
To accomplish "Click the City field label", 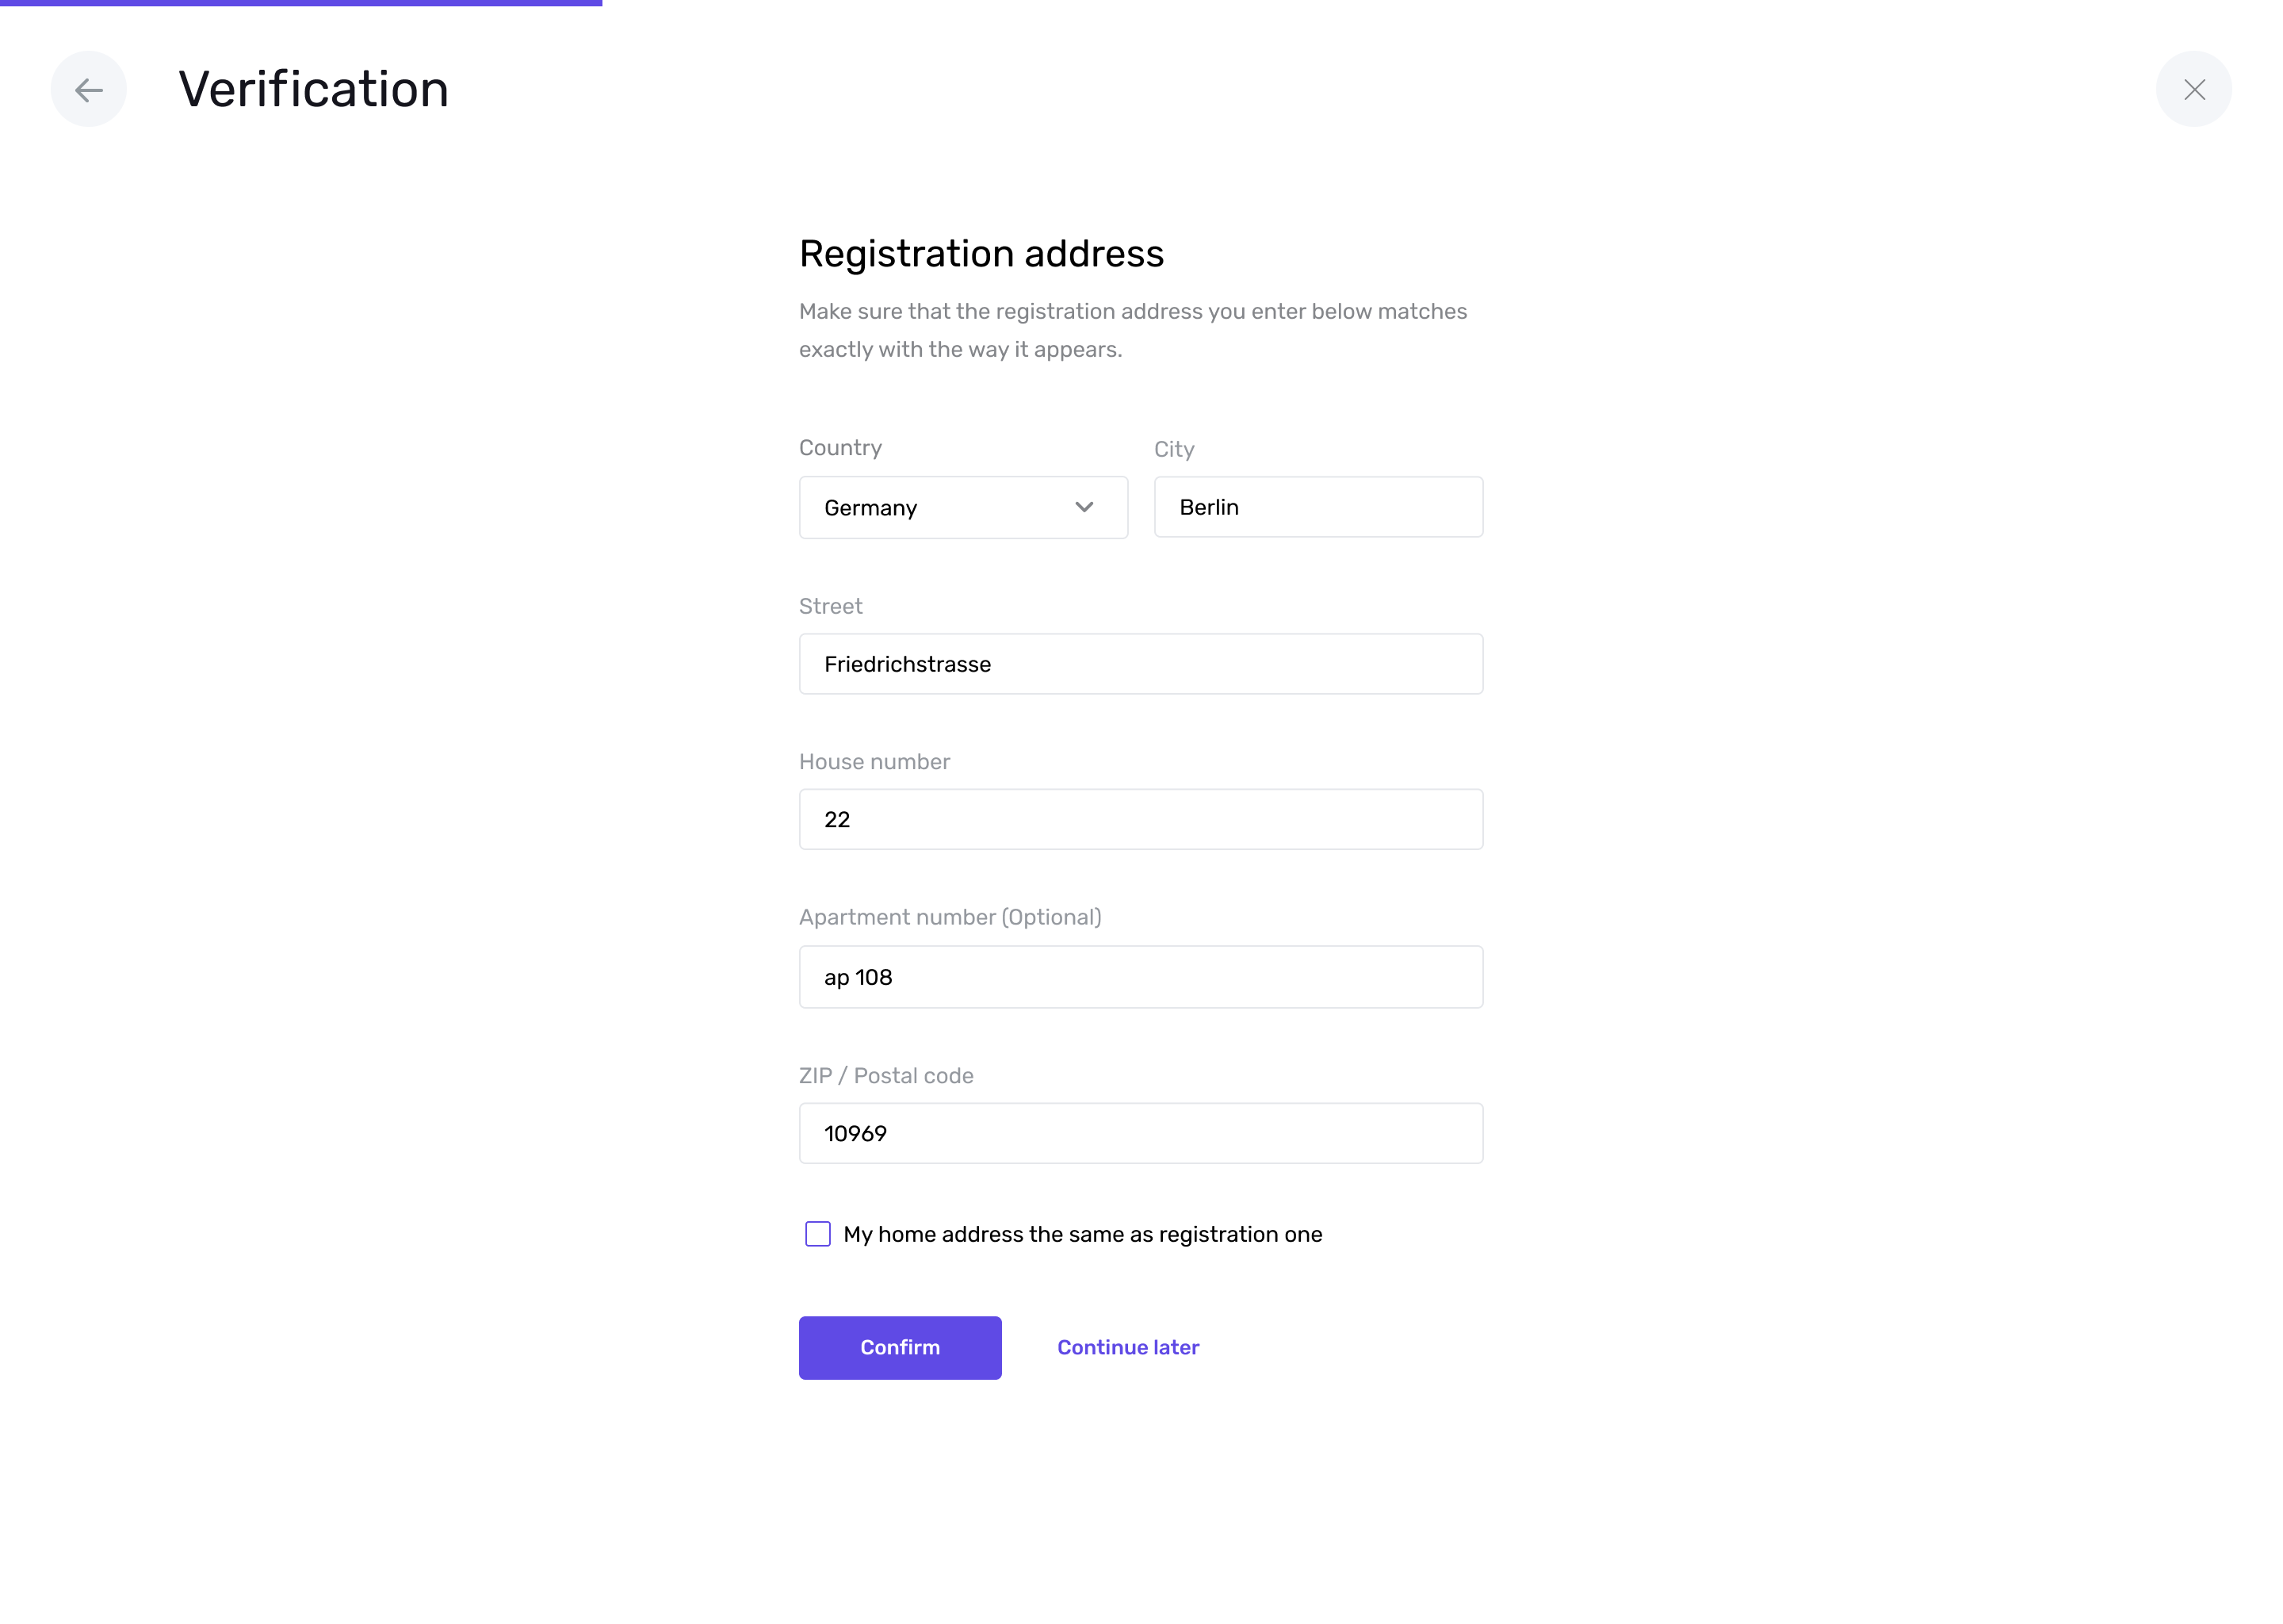I will pyautogui.click(x=1175, y=449).
